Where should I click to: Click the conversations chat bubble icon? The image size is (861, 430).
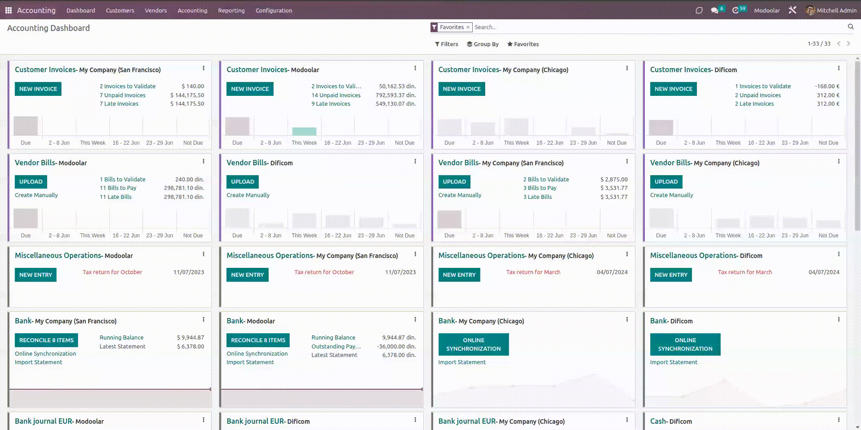tap(714, 10)
